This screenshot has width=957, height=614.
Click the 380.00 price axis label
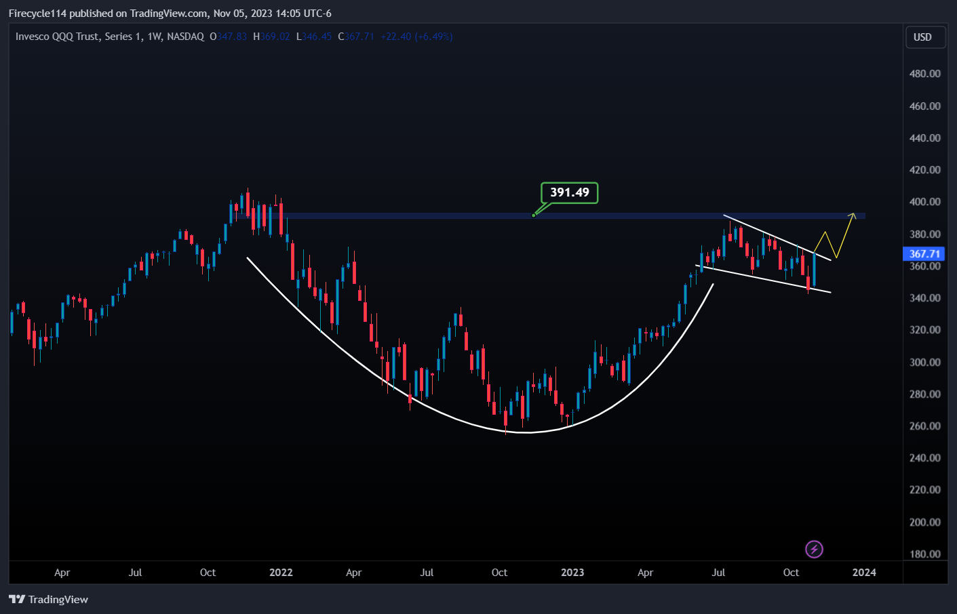pyautogui.click(x=924, y=234)
